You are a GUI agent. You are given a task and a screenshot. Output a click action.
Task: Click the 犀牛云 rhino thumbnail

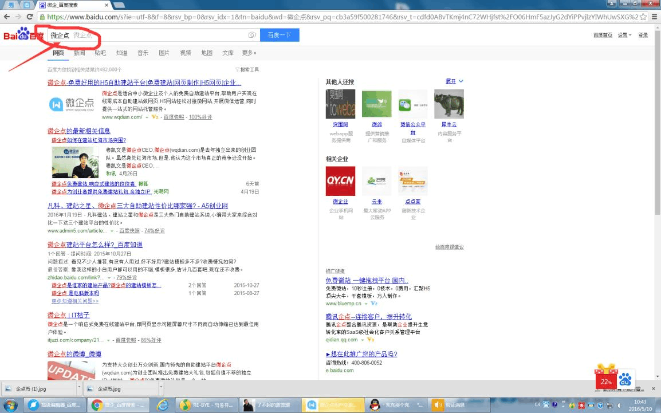click(448, 104)
